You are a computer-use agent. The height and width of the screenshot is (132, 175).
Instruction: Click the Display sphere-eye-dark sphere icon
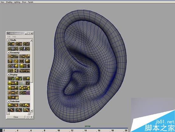pyautogui.click(x=13, y=88)
